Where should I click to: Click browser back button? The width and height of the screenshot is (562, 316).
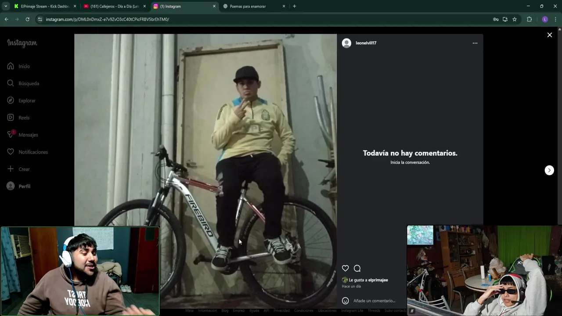pos(6,19)
